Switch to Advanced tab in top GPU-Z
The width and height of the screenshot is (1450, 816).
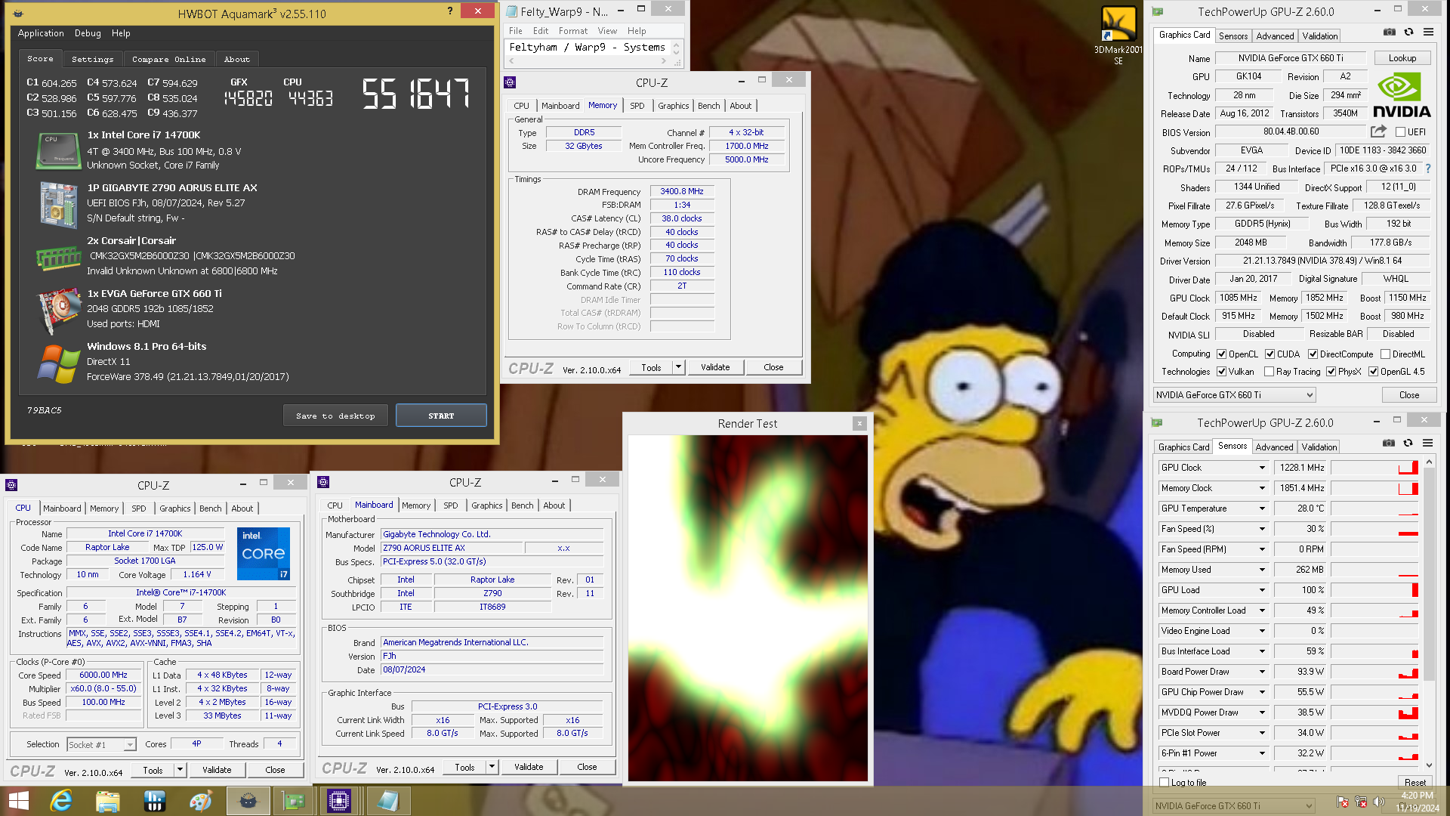[x=1275, y=36]
